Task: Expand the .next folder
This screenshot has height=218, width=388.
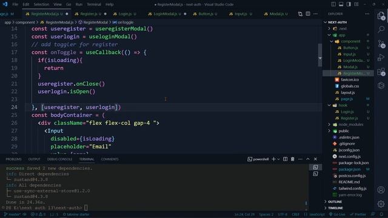Action: click(x=329, y=28)
